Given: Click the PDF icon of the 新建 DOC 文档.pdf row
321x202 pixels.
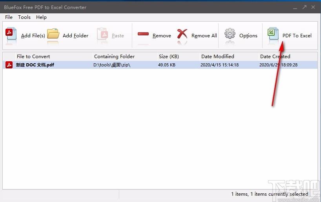Looking at the screenshot, I should 9,65.
